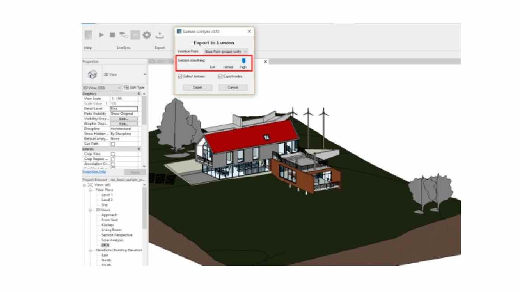This screenshot has height=292, width=520.
Task: Click the 3D View house type icon
Action: (91, 74)
